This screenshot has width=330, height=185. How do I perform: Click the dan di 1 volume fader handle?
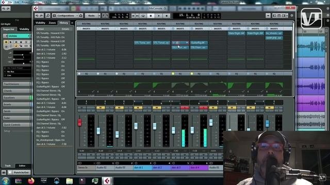(x=136, y=126)
